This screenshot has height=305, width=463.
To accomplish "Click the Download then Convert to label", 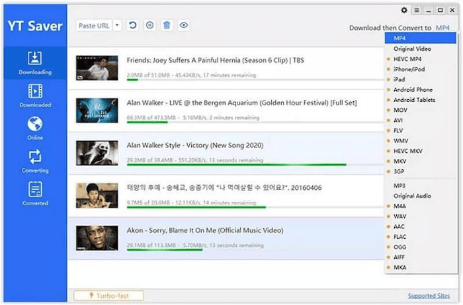I will pos(390,28).
